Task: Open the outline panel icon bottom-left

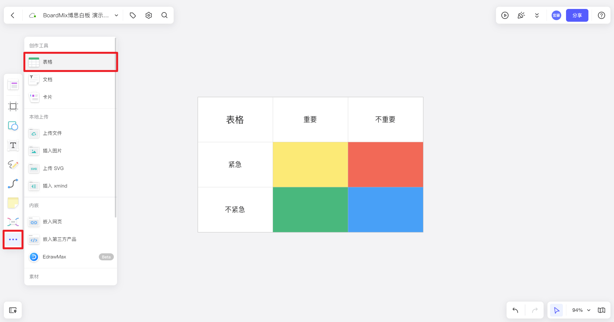Action: click(13, 310)
